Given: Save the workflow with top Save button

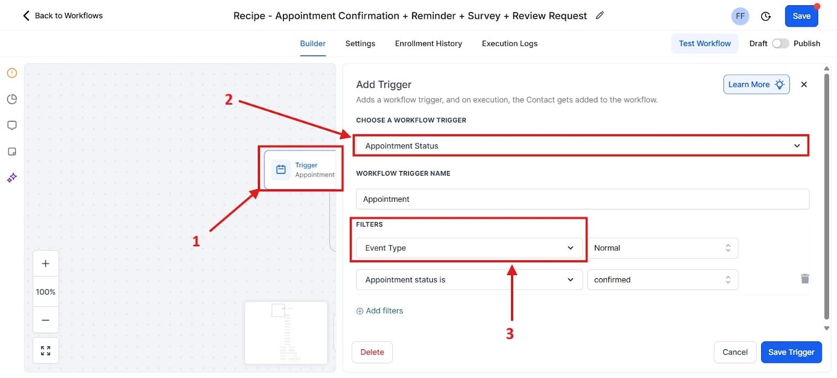Looking at the screenshot, I should click(x=801, y=16).
